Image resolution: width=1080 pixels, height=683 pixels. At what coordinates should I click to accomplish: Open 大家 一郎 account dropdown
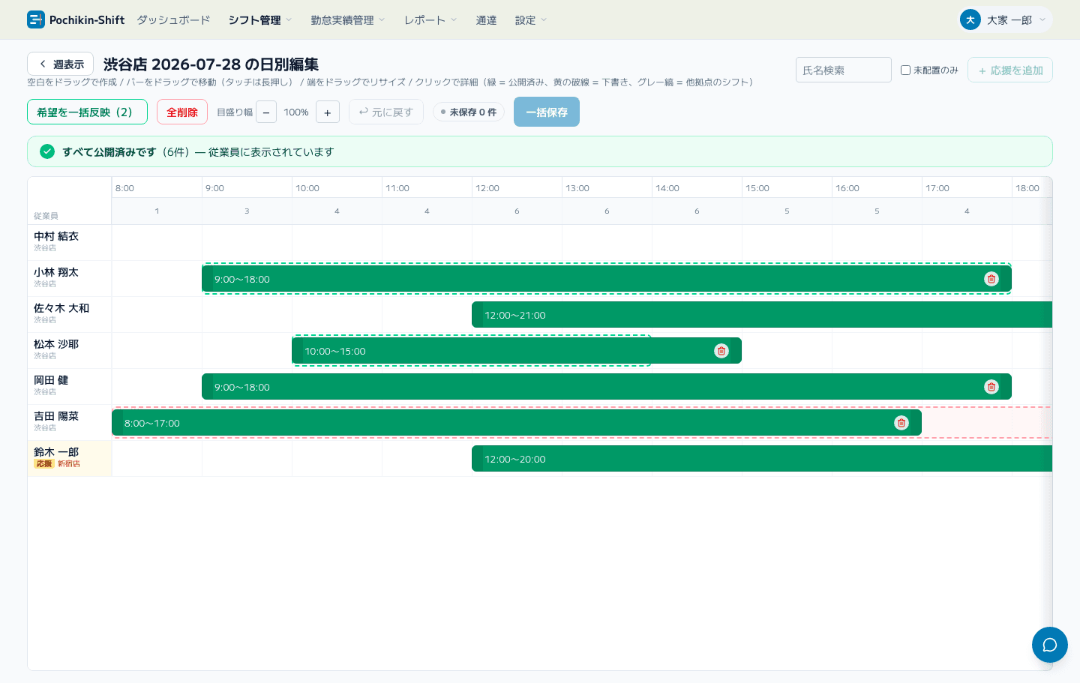1006,20
